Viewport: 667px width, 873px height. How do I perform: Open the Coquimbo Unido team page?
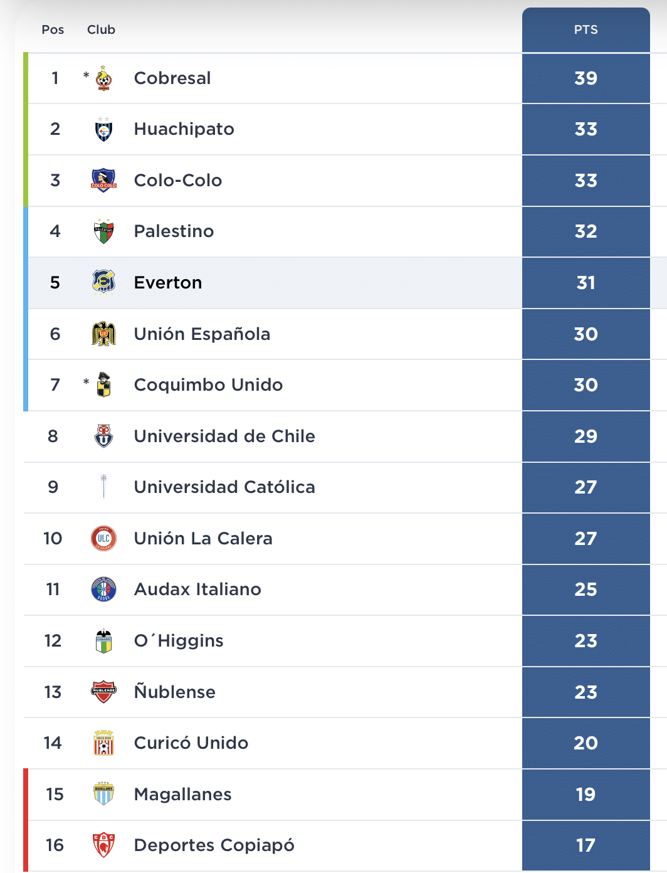coord(208,385)
